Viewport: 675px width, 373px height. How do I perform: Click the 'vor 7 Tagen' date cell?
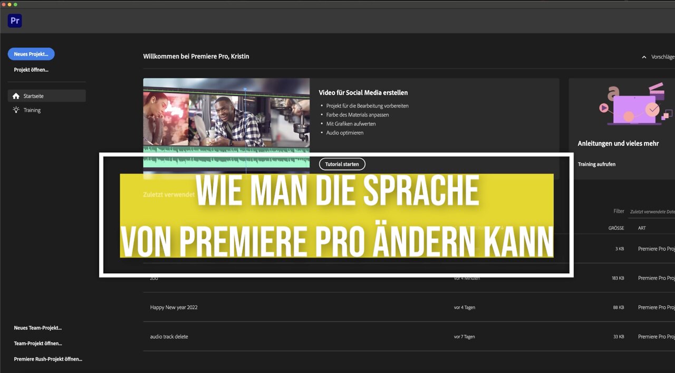point(465,337)
